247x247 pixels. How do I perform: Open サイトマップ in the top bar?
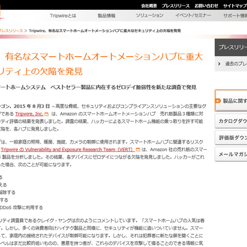(235, 6)
